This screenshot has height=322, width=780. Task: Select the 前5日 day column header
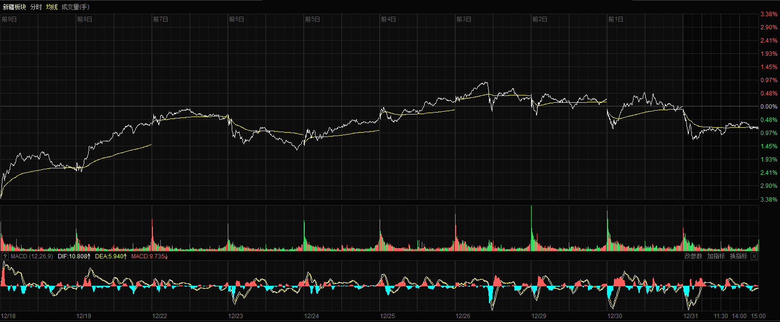tap(312, 20)
